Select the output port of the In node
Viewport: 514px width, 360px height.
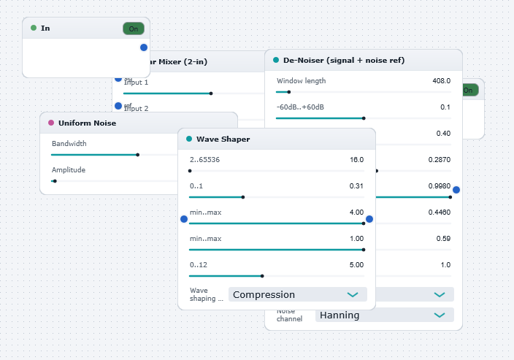[144, 47]
